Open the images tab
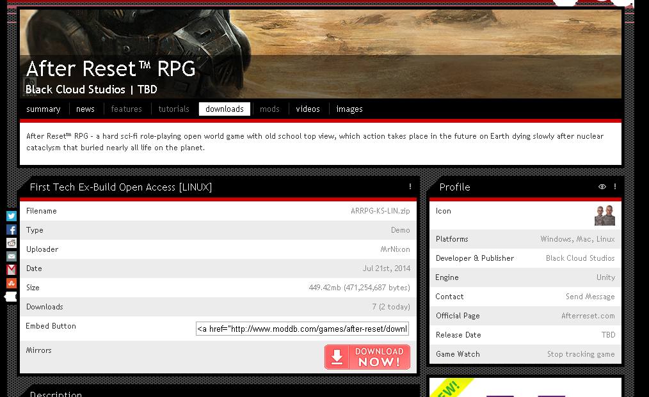649x397 pixels. pos(349,109)
